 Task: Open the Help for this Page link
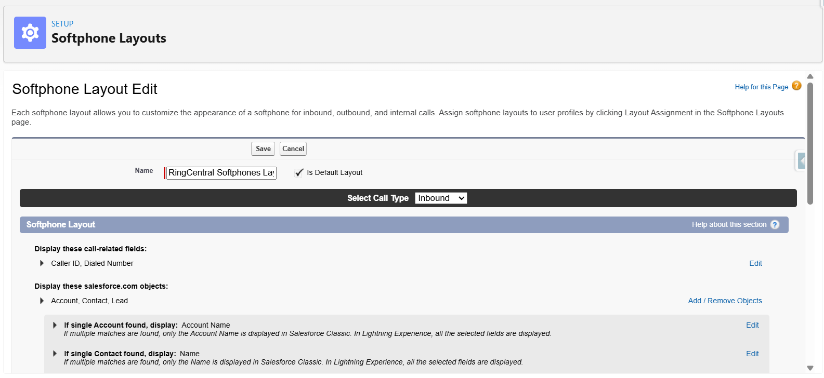tap(761, 87)
